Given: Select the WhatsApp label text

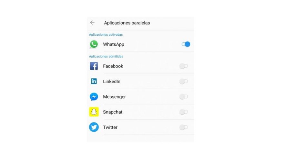Looking at the screenshot, I should (114, 45).
